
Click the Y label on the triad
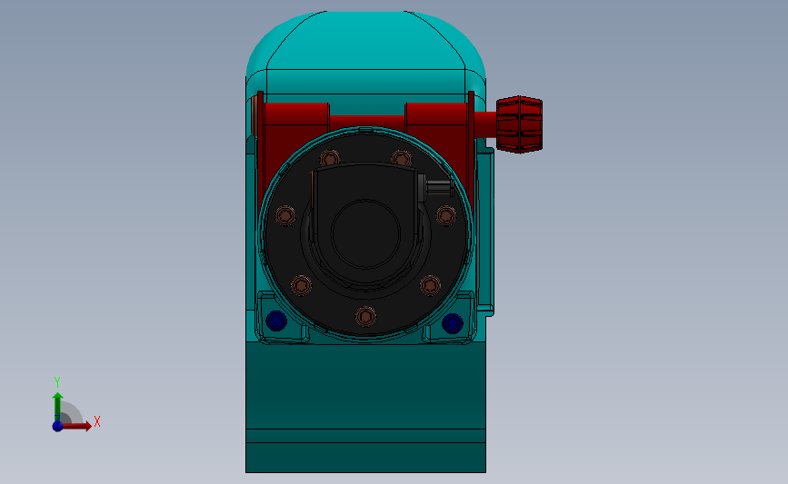tap(57, 382)
